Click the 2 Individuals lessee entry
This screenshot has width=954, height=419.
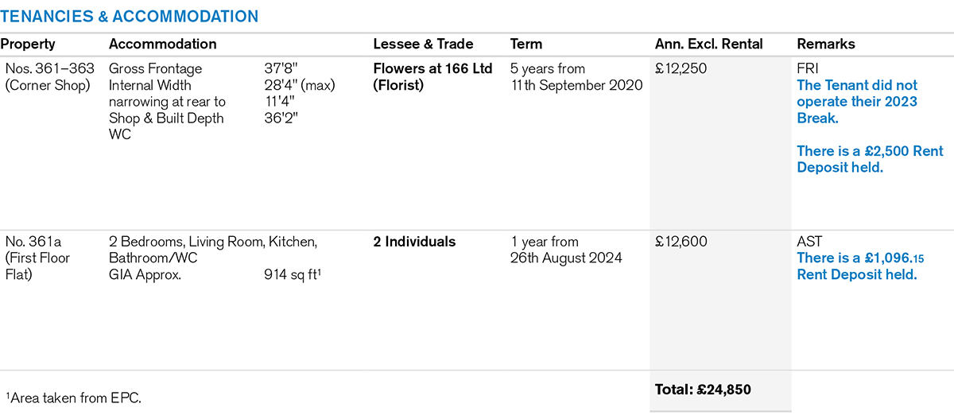414,242
